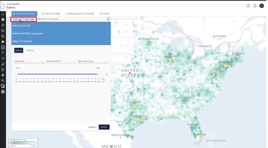
Task: Click the Apply button
Action: click(x=104, y=127)
